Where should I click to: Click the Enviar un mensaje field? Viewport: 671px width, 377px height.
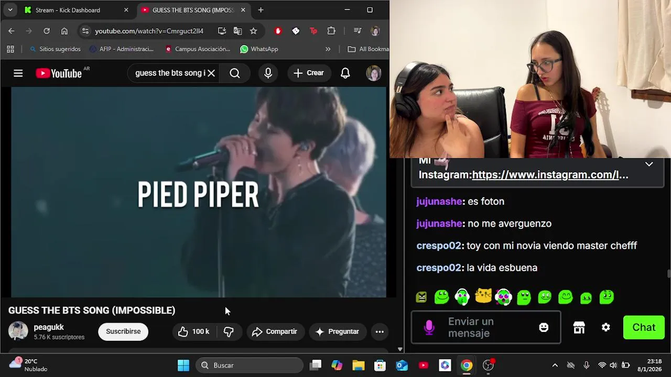[x=486, y=327]
